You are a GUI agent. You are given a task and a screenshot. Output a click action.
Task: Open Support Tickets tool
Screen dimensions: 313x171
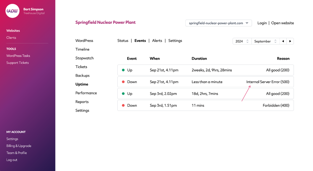coord(18,63)
